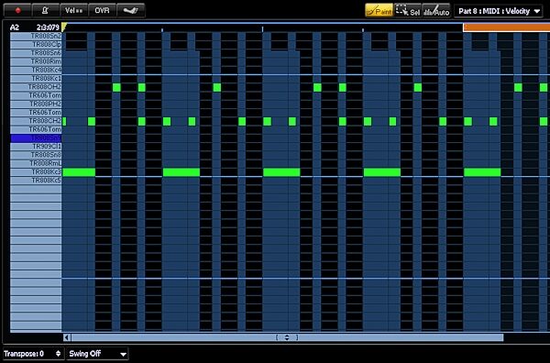Select the Paint tool
The width and height of the screenshot is (550, 363).
[379, 10]
